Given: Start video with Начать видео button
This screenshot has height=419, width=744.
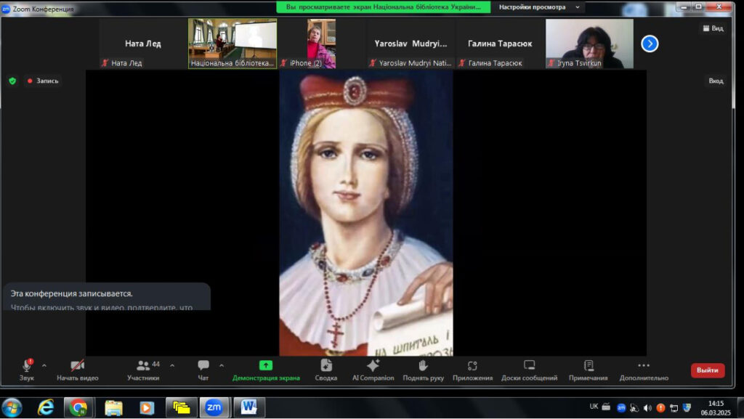Looking at the screenshot, I should coord(77,370).
